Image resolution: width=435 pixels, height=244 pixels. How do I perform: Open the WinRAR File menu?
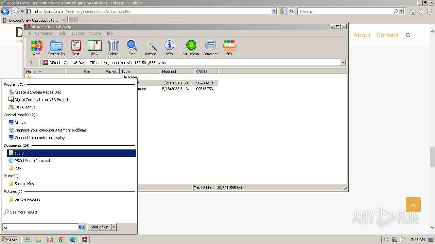[28, 33]
